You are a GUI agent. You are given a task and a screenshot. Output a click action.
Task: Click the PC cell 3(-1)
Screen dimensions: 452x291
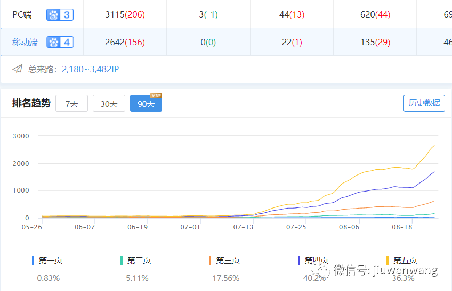click(x=208, y=15)
